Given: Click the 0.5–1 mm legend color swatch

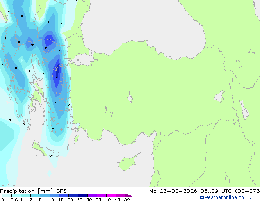Looking at the screenshot, I should click(16, 196).
